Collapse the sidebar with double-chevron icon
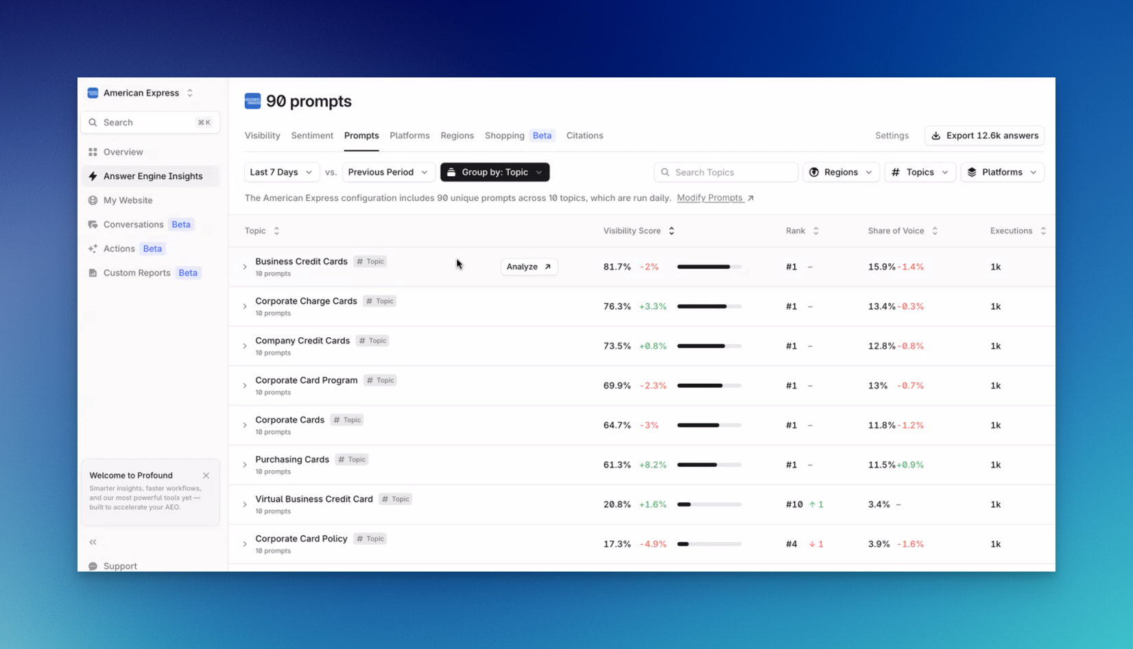The image size is (1133, 649). 93,542
